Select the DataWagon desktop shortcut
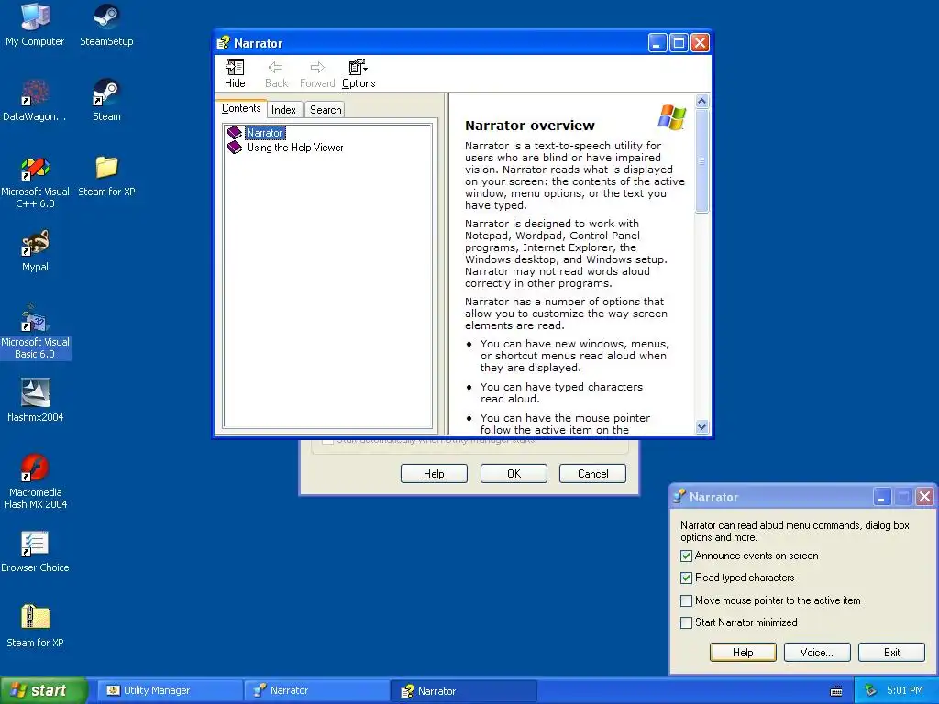 (x=35, y=100)
